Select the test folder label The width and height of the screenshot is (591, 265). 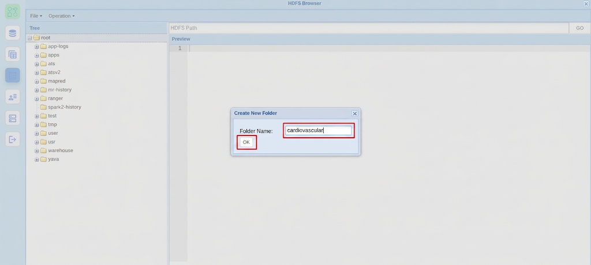click(53, 116)
